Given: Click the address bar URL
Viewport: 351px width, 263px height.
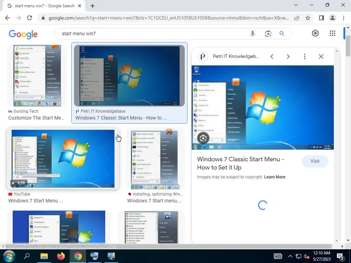Looking at the screenshot, I should [169, 18].
